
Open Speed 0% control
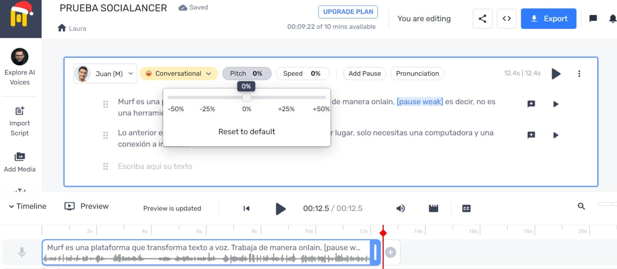point(303,73)
